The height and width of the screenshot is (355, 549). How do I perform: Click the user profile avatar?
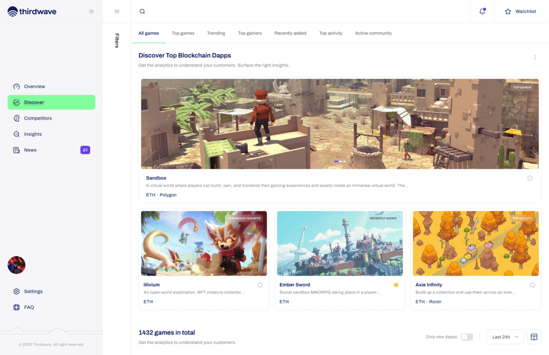(17, 265)
